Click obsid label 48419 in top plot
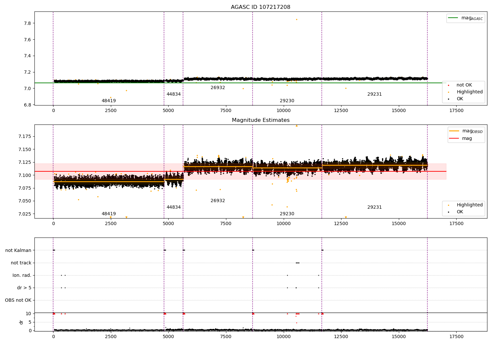 (109, 101)
